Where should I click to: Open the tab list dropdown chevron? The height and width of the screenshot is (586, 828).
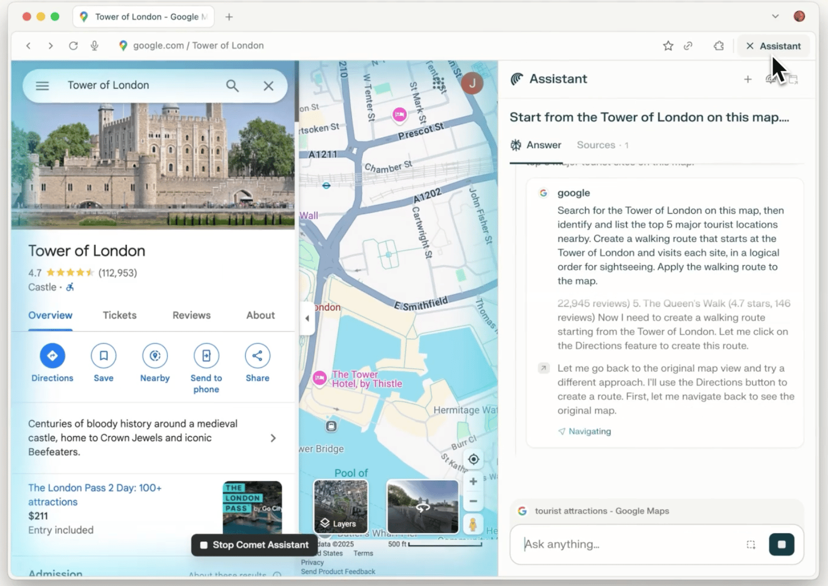click(775, 16)
